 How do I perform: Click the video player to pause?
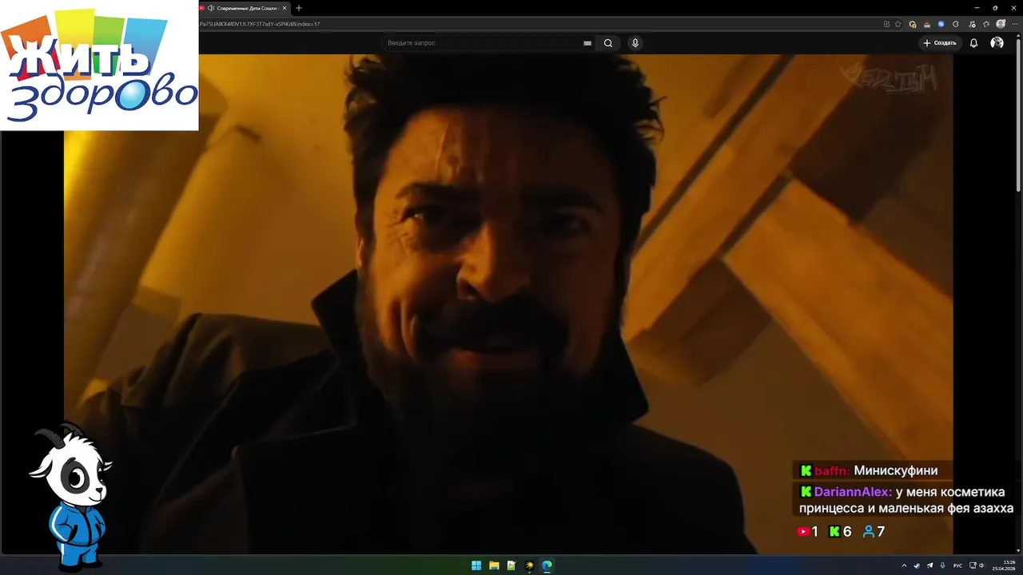[508, 303]
